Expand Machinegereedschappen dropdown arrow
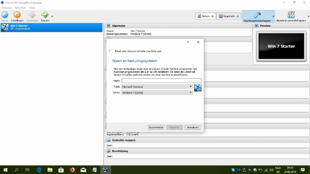The image size is (310, 174). (x=274, y=16)
